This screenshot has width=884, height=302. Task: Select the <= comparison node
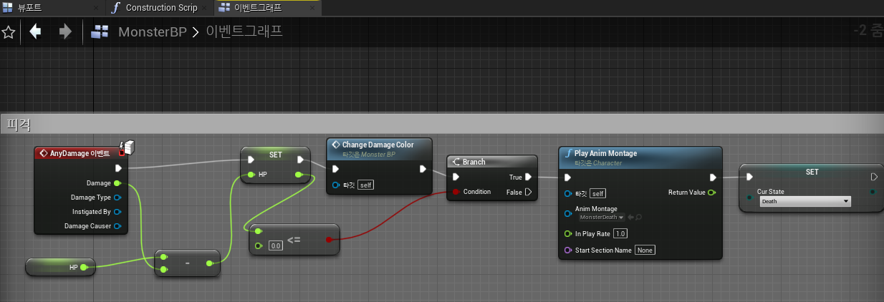(x=294, y=239)
